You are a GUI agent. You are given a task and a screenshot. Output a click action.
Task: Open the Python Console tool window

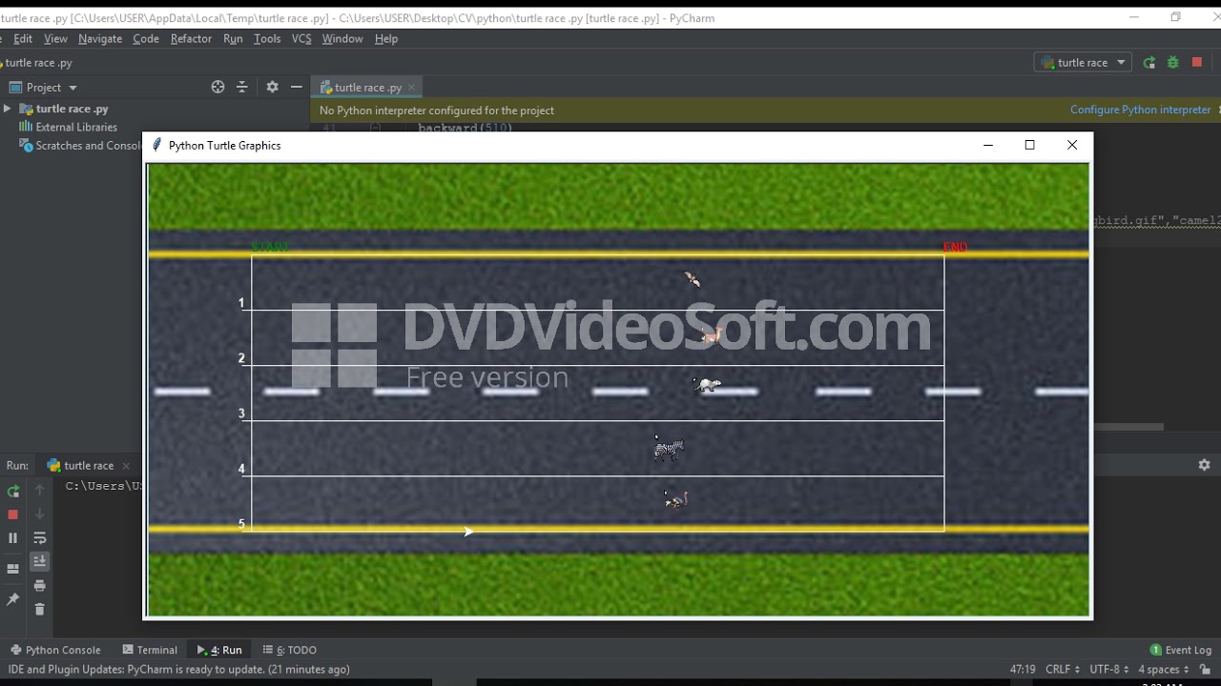coord(54,650)
